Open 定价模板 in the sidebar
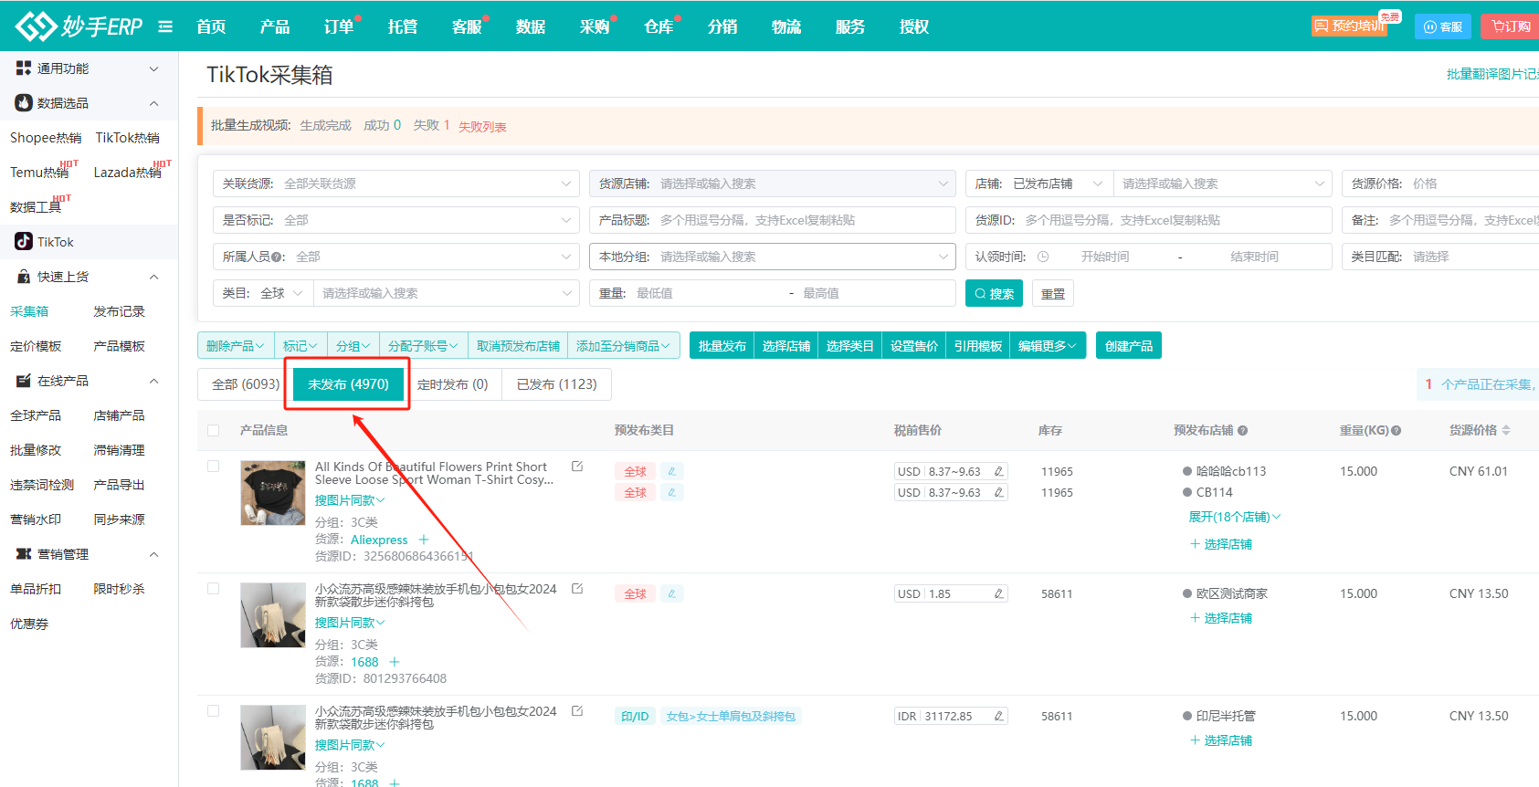 click(36, 346)
